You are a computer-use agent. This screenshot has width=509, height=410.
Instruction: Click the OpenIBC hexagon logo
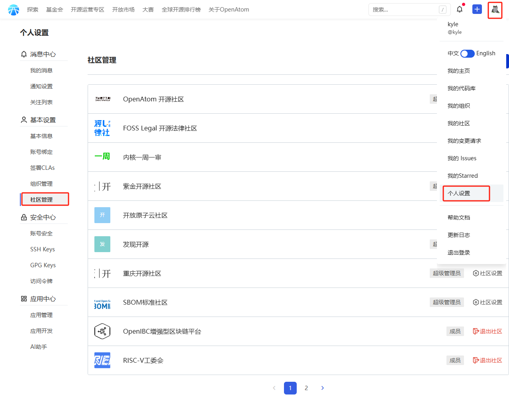pos(102,331)
